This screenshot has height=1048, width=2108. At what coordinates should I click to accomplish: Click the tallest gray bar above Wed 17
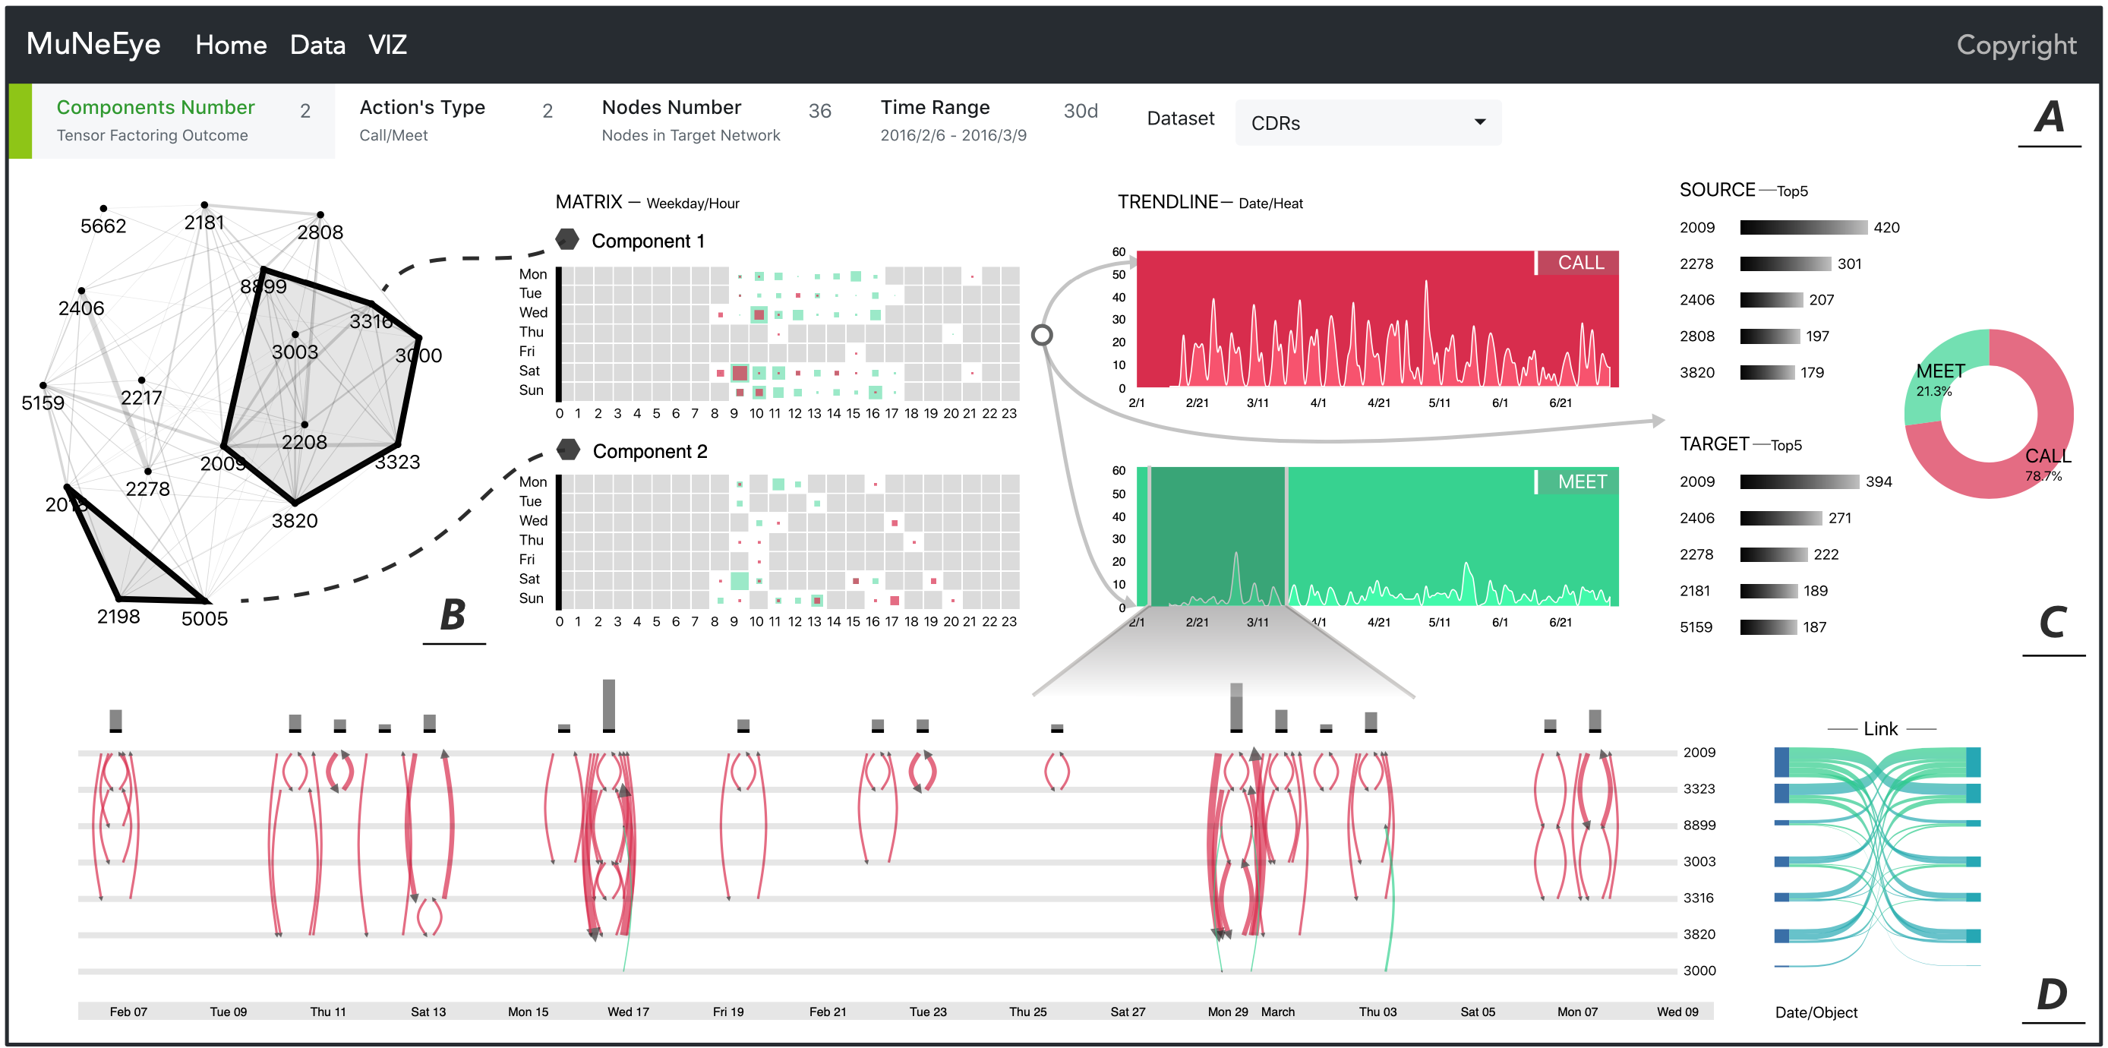608,705
